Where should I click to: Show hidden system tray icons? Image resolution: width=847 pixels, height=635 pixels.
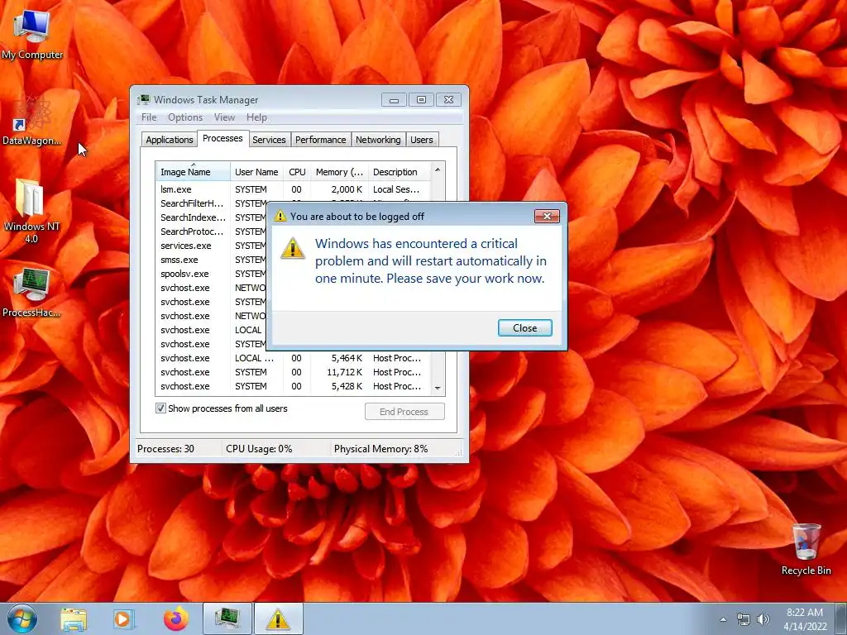pos(723,619)
